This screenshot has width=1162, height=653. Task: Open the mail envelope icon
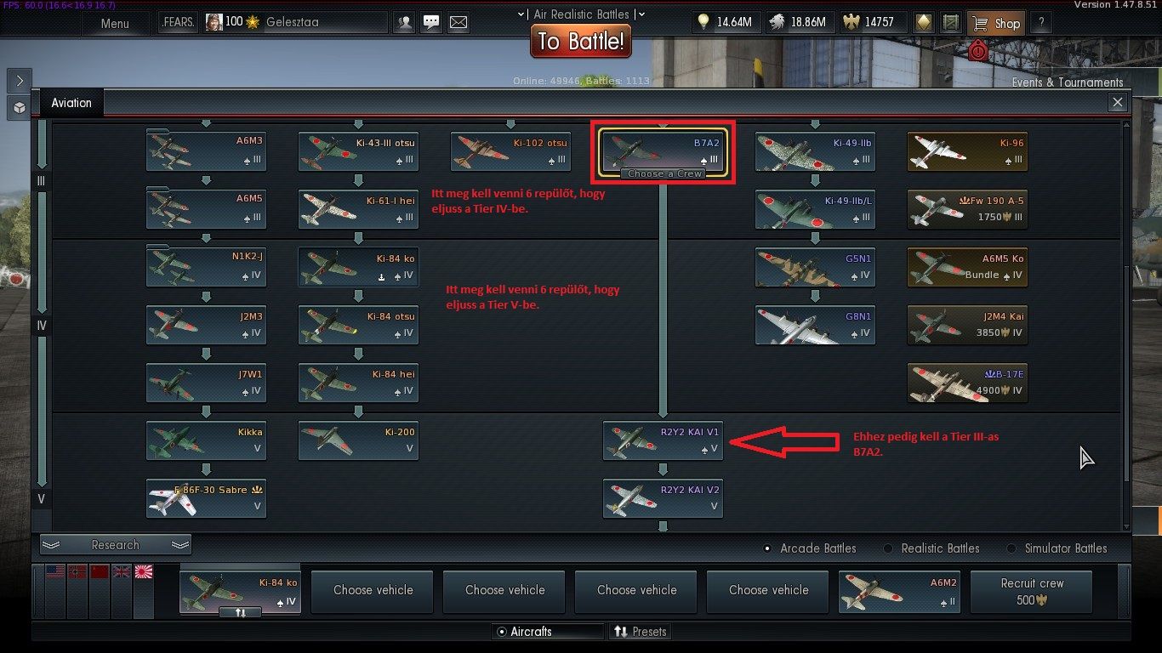click(x=459, y=23)
